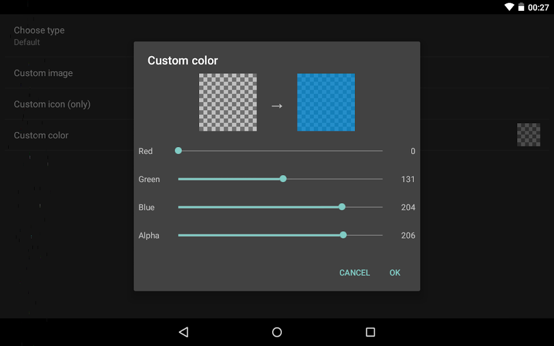Viewport: 554px width, 346px height.
Task: Tap the Android home circle icon
Action: point(277,332)
